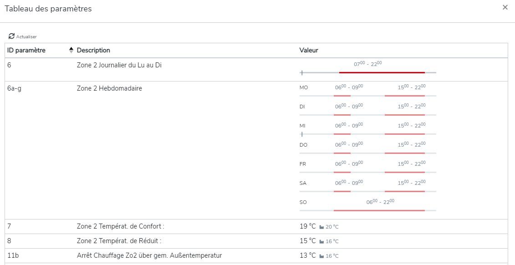Click the handle marker on Wednesday's (MI) track

302,134
